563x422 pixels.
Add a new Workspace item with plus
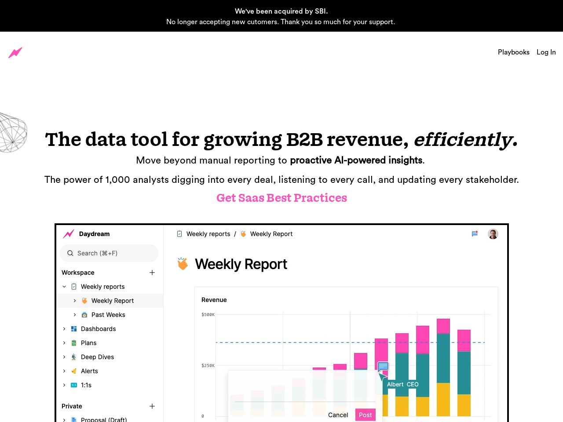click(x=152, y=273)
